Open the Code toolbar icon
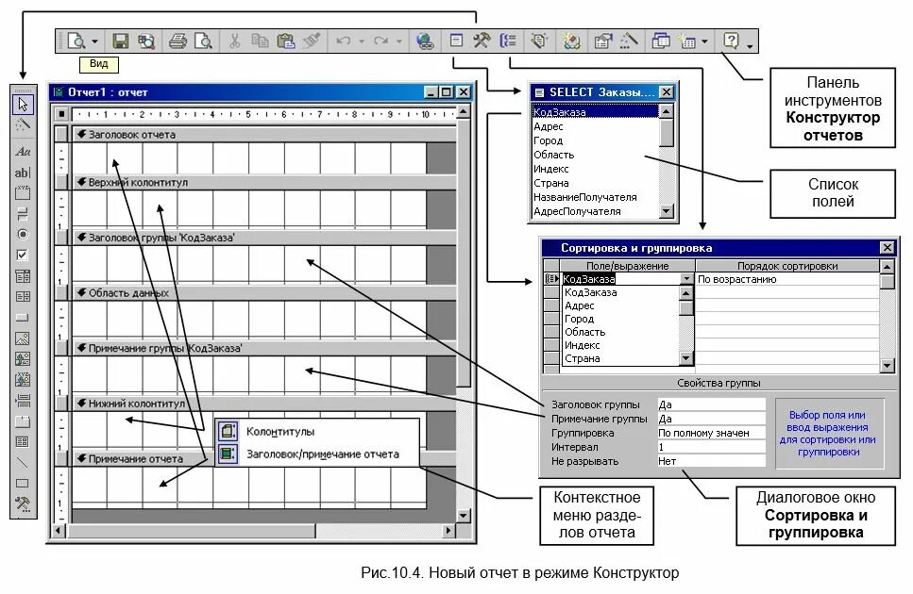This screenshot has width=913, height=594. coord(571,41)
